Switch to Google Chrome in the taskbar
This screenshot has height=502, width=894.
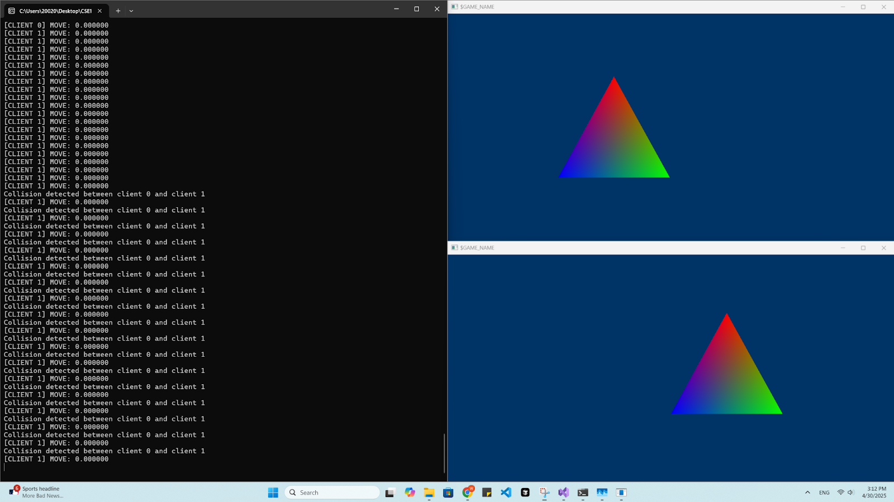468,493
